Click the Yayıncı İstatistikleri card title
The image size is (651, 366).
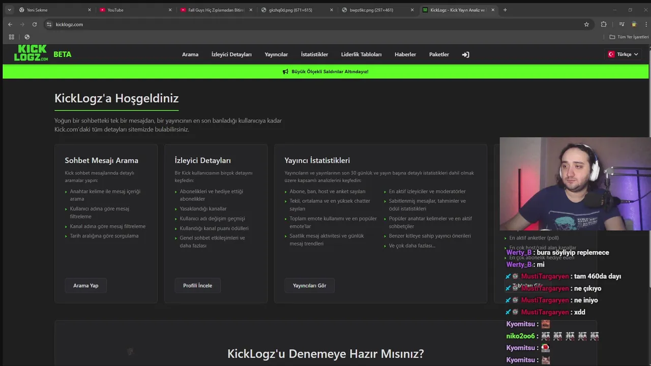pyautogui.click(x=317, y=160)
